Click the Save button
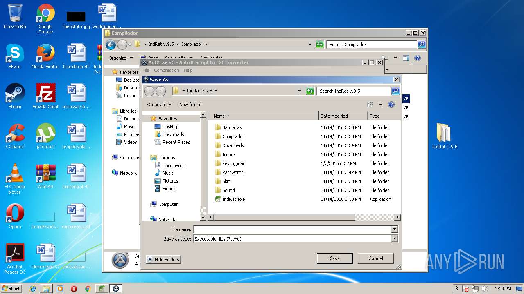 tap(335, 258)
